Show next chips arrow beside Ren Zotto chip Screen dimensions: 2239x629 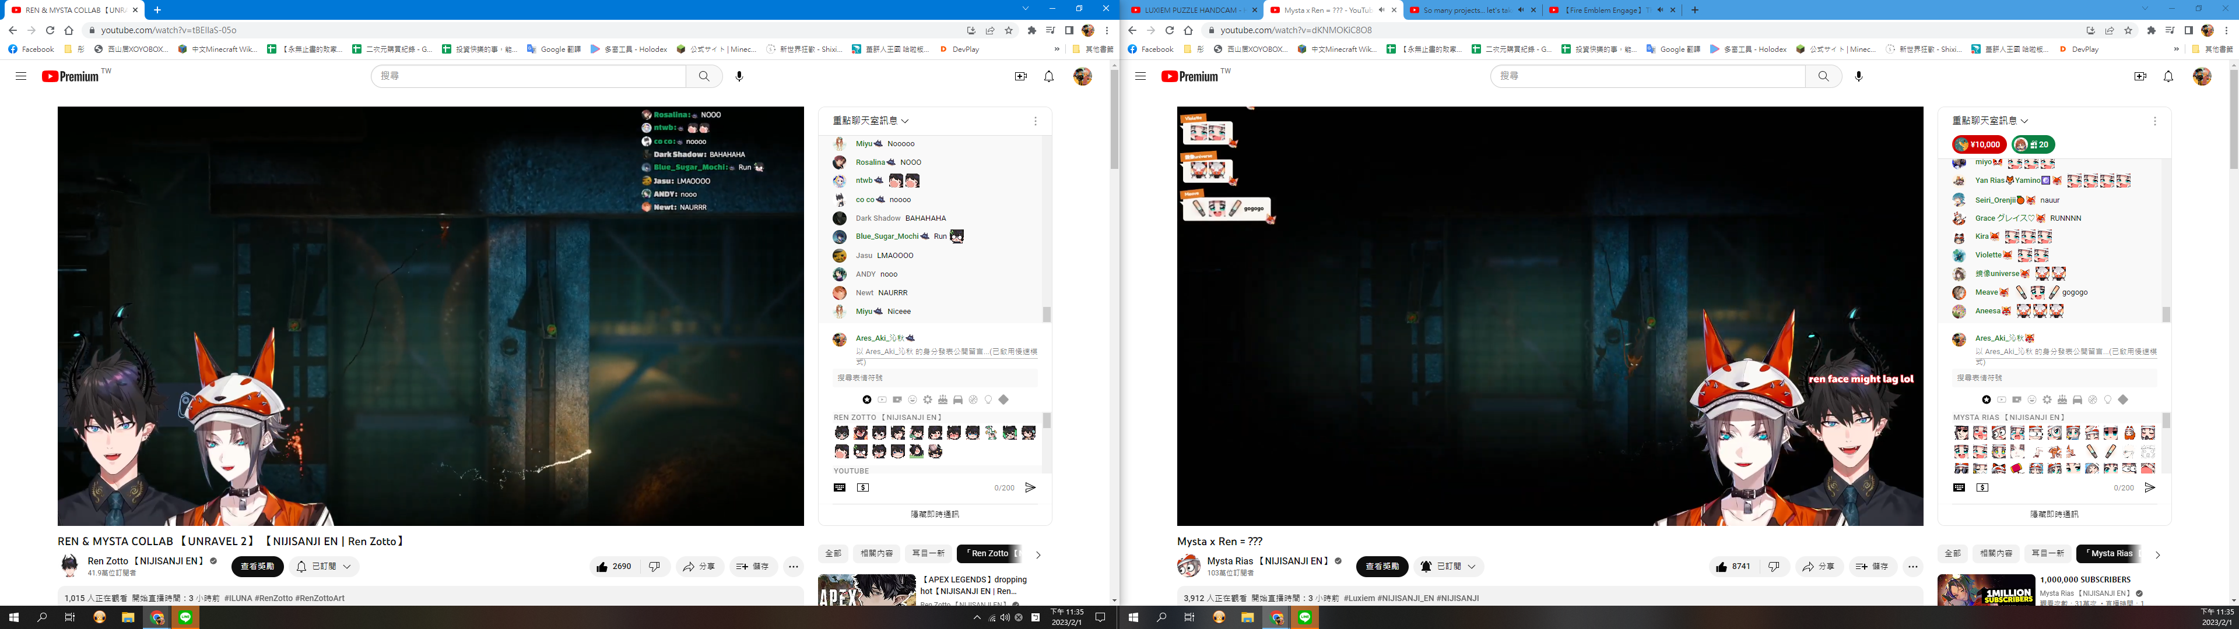pos(1038,554)
